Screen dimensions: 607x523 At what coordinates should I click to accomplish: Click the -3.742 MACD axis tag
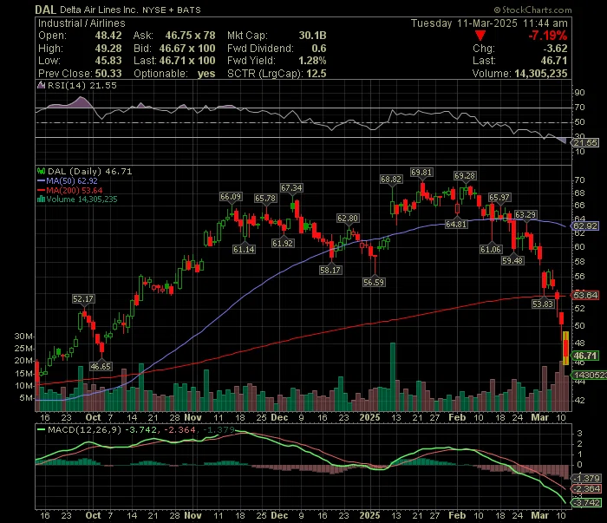587,502
